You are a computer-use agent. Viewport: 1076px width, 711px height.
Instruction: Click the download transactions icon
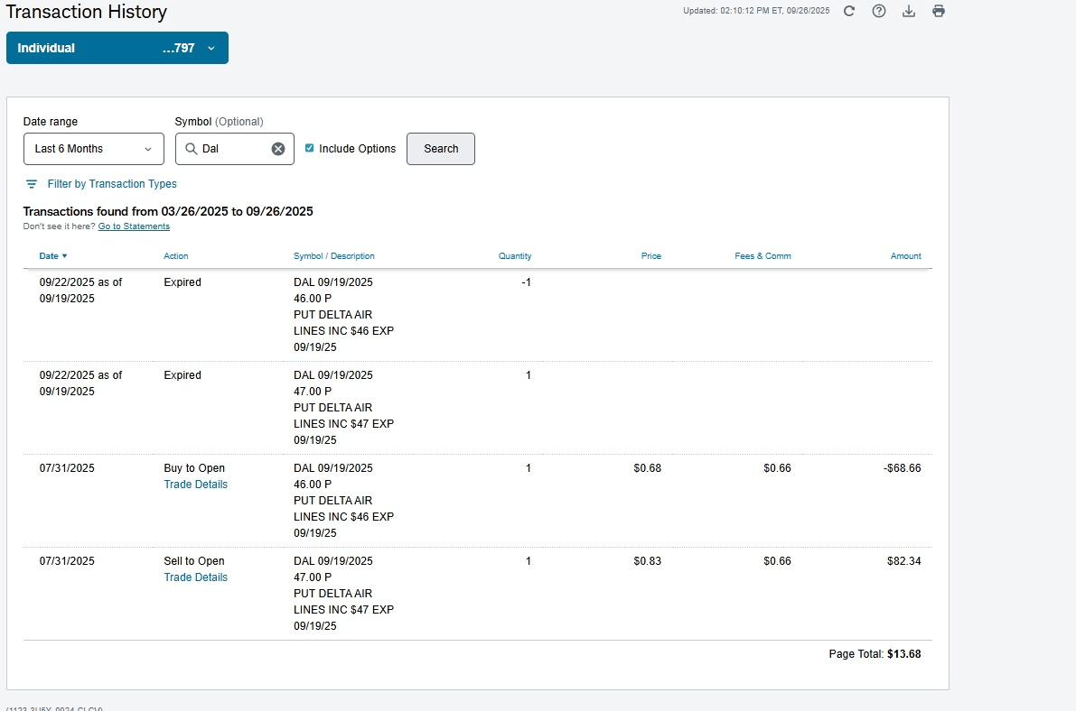(x=909, y=11)
